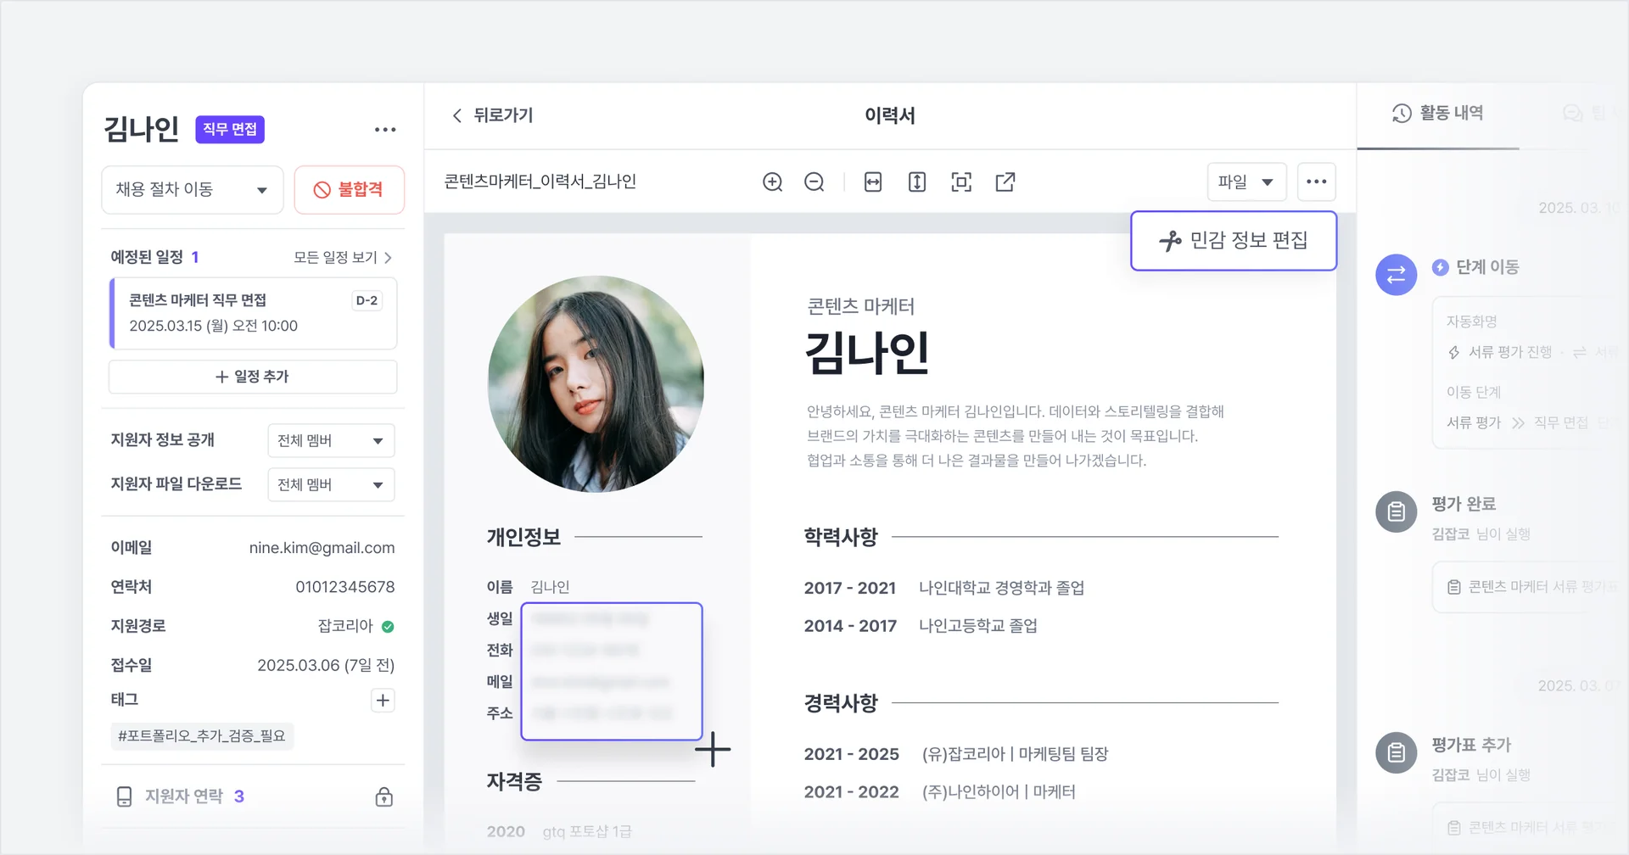
Task: Open candidate options via top-left ellipsis menu
Action: (386, 129)
